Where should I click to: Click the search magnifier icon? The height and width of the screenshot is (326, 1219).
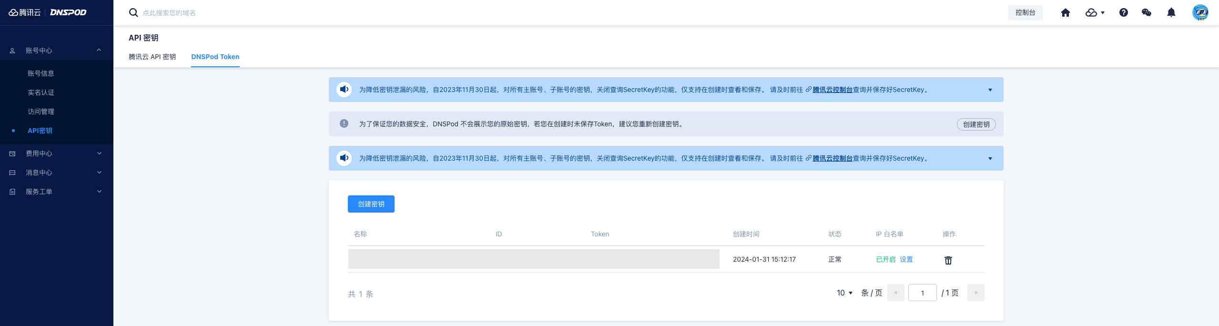[133, 13]
